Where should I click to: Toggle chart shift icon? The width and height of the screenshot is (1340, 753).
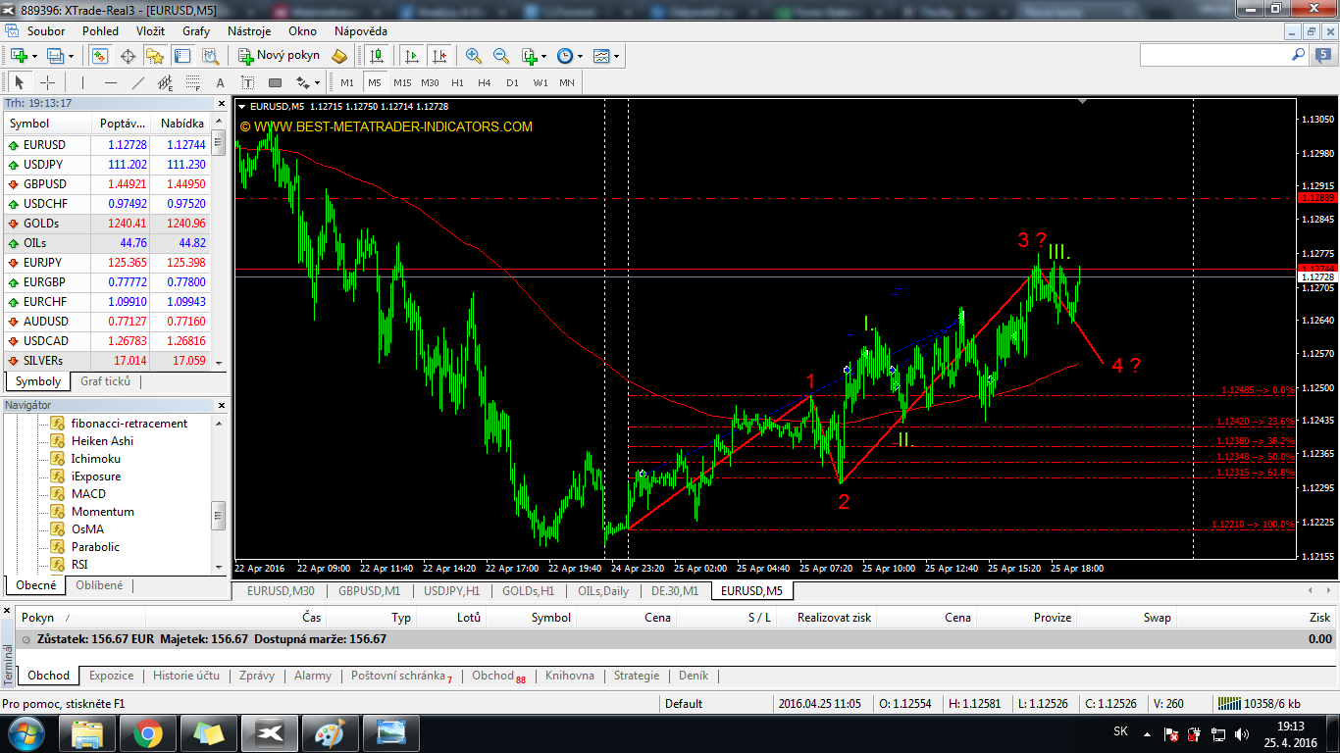(439, 56)
